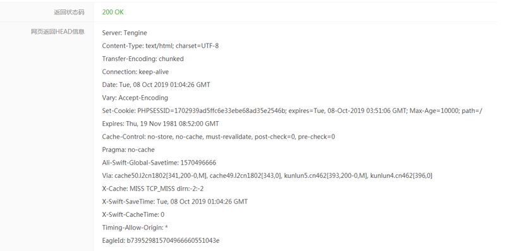Click the Ali-Swift-Global-Savetime value line
This screenshot has height=251, width=505.
click(x=159, y=163)
